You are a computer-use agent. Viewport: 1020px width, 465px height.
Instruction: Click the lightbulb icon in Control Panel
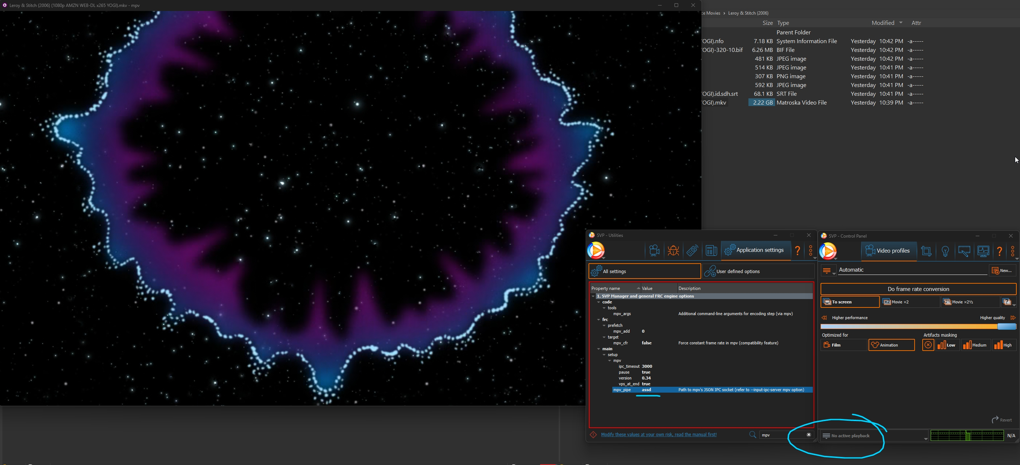(x=945, y=251)
